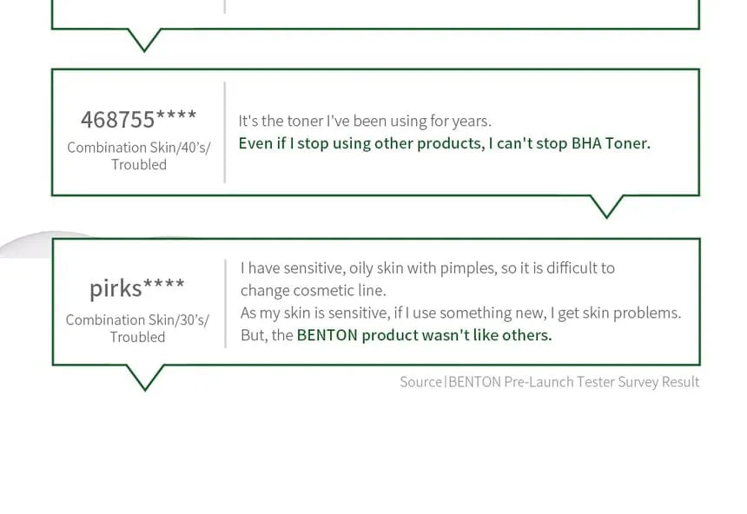The image size is (747, 514).
Task: Click vertical divider in the 468755 review box
Action: tap(224, 133)
